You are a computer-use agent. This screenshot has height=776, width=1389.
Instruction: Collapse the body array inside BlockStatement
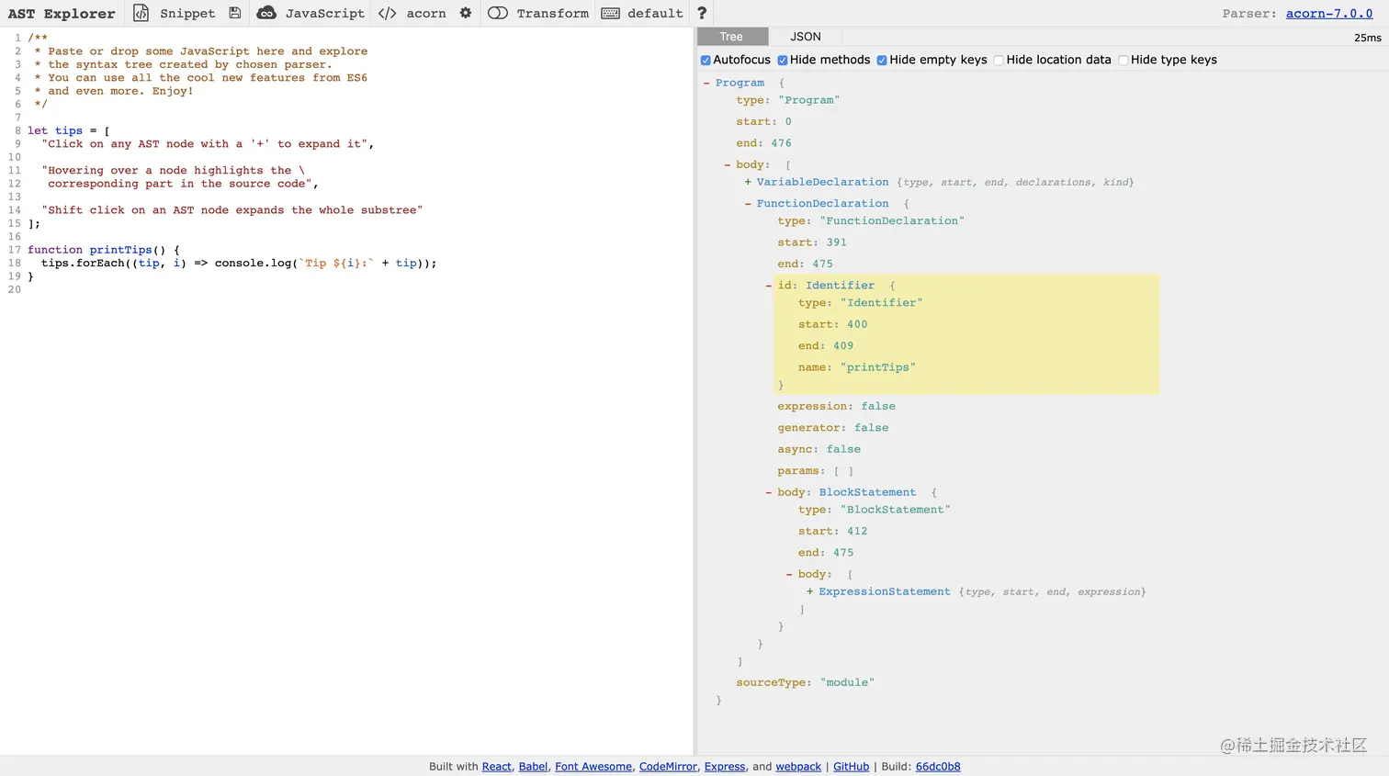(x=789, y=574)
